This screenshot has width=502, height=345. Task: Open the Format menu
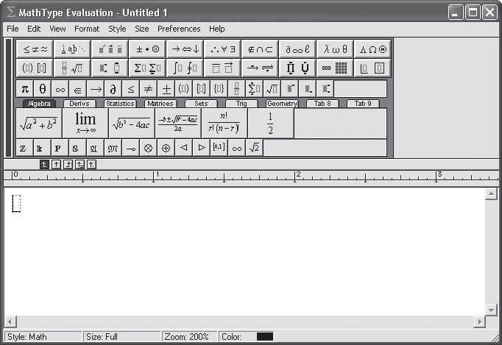(86, 29)
